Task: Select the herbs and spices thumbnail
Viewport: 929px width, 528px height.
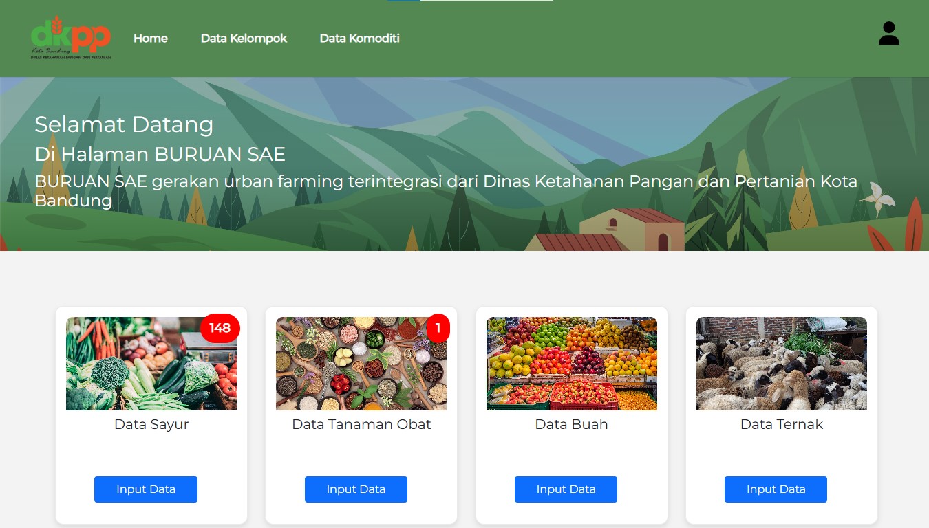Action: click(x=361, y=364)
